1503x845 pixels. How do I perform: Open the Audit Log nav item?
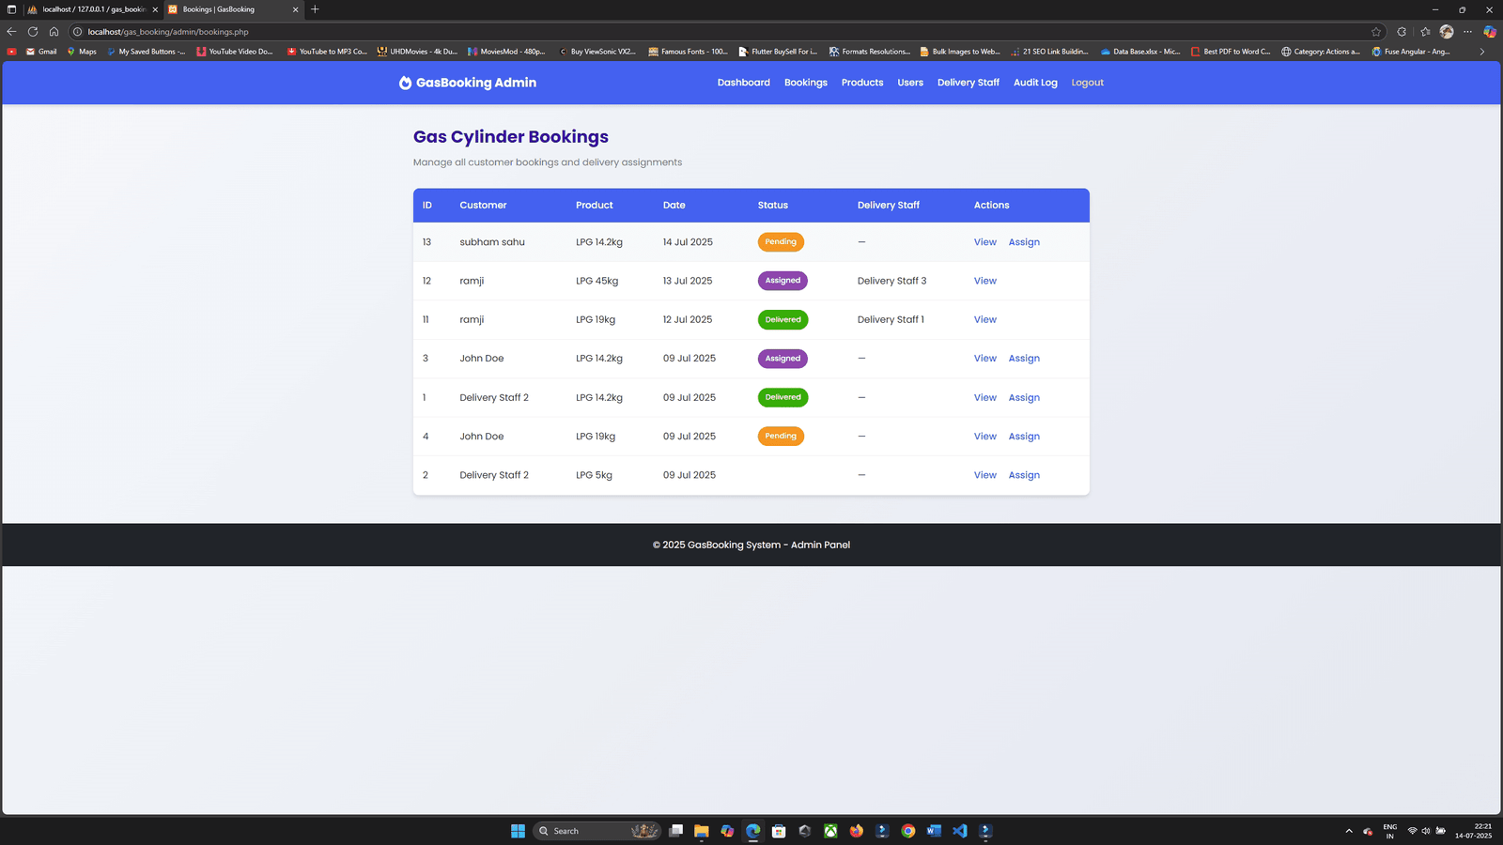click(1034, 83)
